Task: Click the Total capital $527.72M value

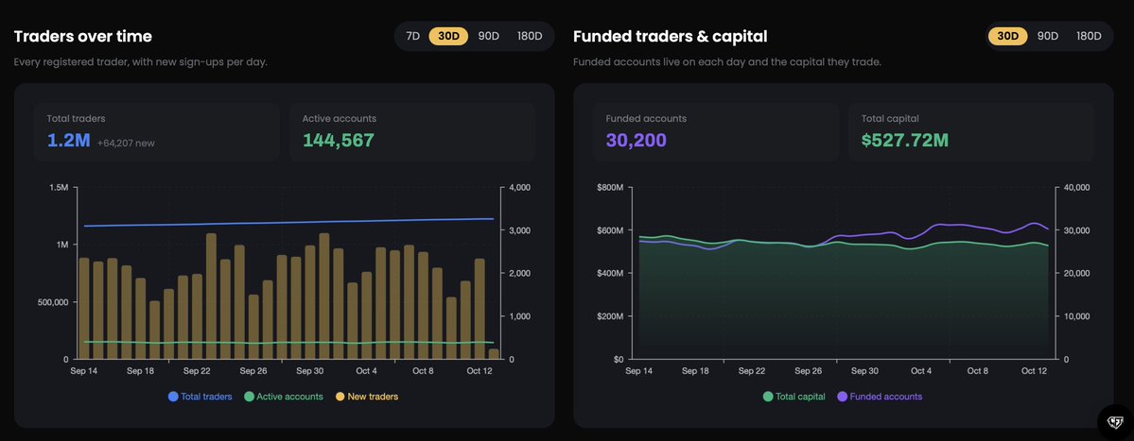Action: tap(905, 140)
